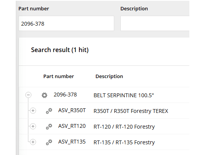Screen dimensions: 207x155
Task: Click the Part number search field
Action: 66,23
